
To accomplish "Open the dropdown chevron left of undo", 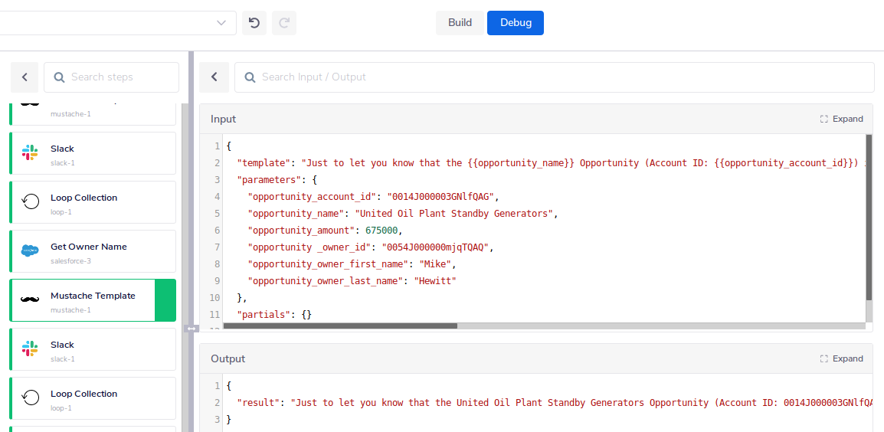I will pos(221,23).
